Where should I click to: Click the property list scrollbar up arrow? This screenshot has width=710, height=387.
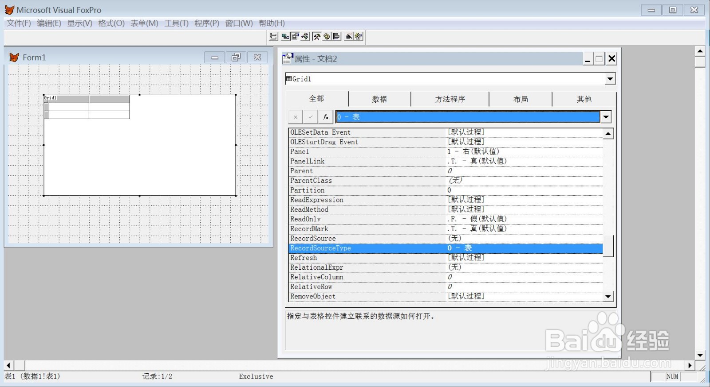coord(608,133)
